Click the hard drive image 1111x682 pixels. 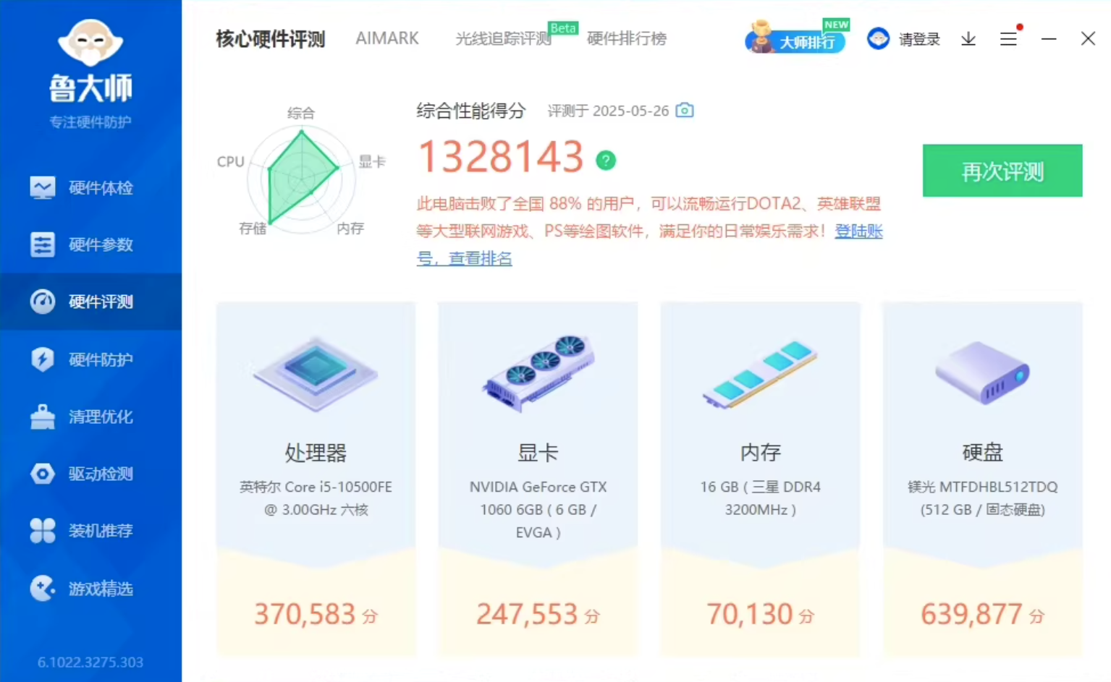pos(982,372)
